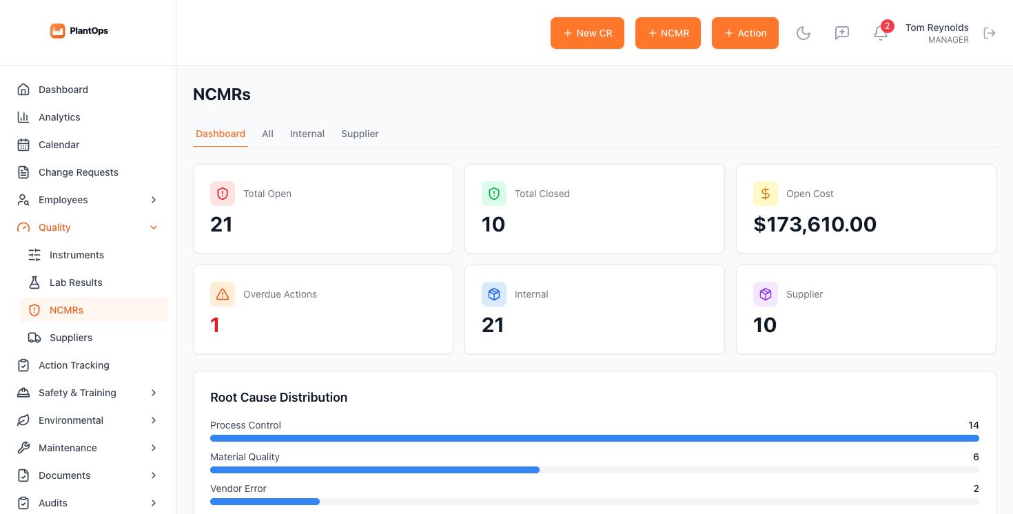This screenshot has width=1013, height=514.
Task: Click the Process Control progress bar
Action: point(595,438)
